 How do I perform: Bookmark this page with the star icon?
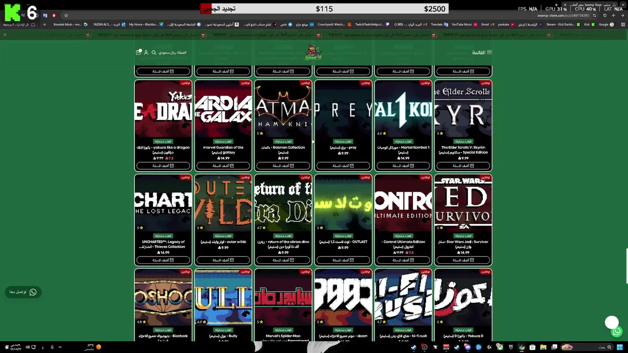[x=66, y=15]
